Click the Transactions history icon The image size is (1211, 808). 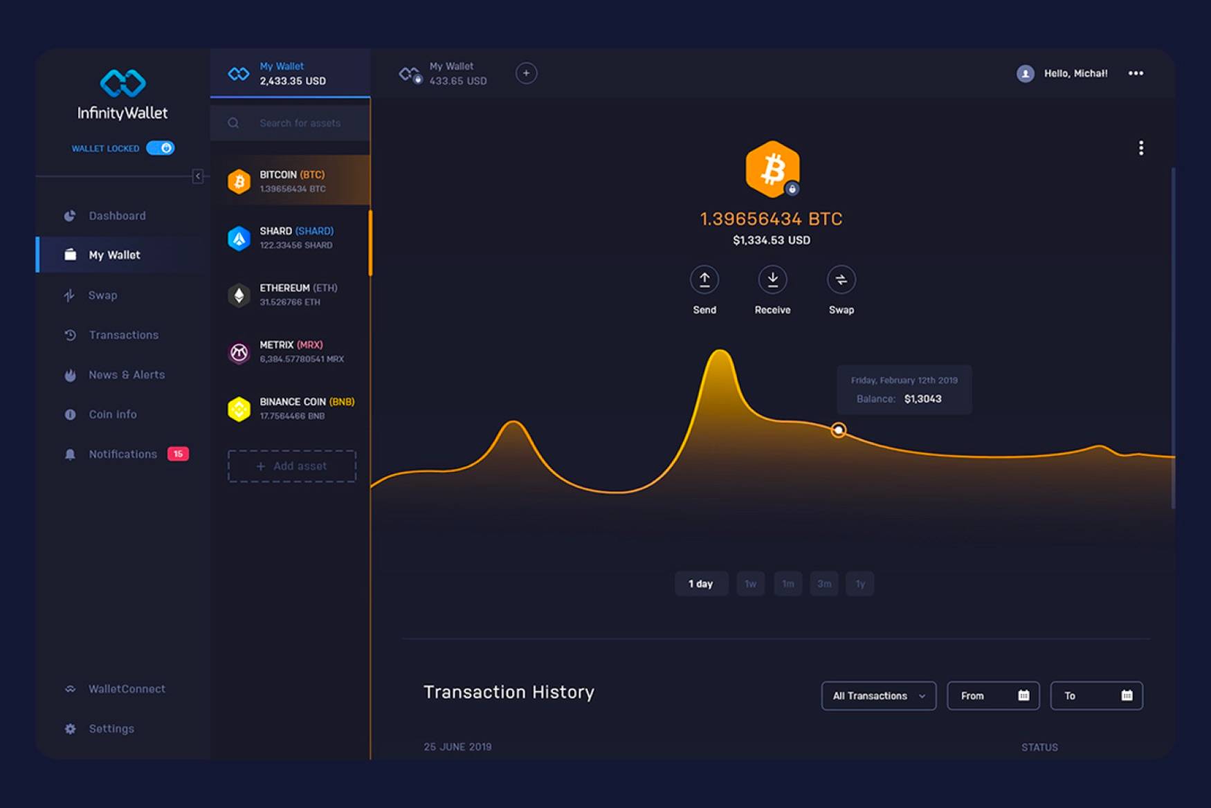coord(70,335)
